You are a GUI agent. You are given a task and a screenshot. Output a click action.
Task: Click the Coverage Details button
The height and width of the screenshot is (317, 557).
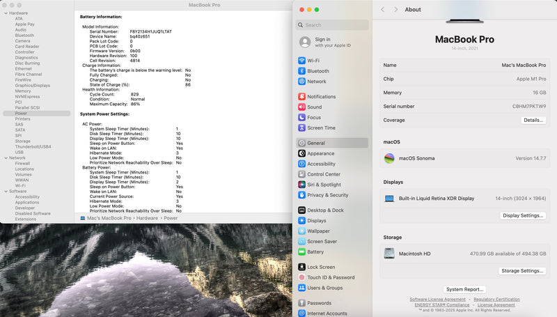[533, 120]
